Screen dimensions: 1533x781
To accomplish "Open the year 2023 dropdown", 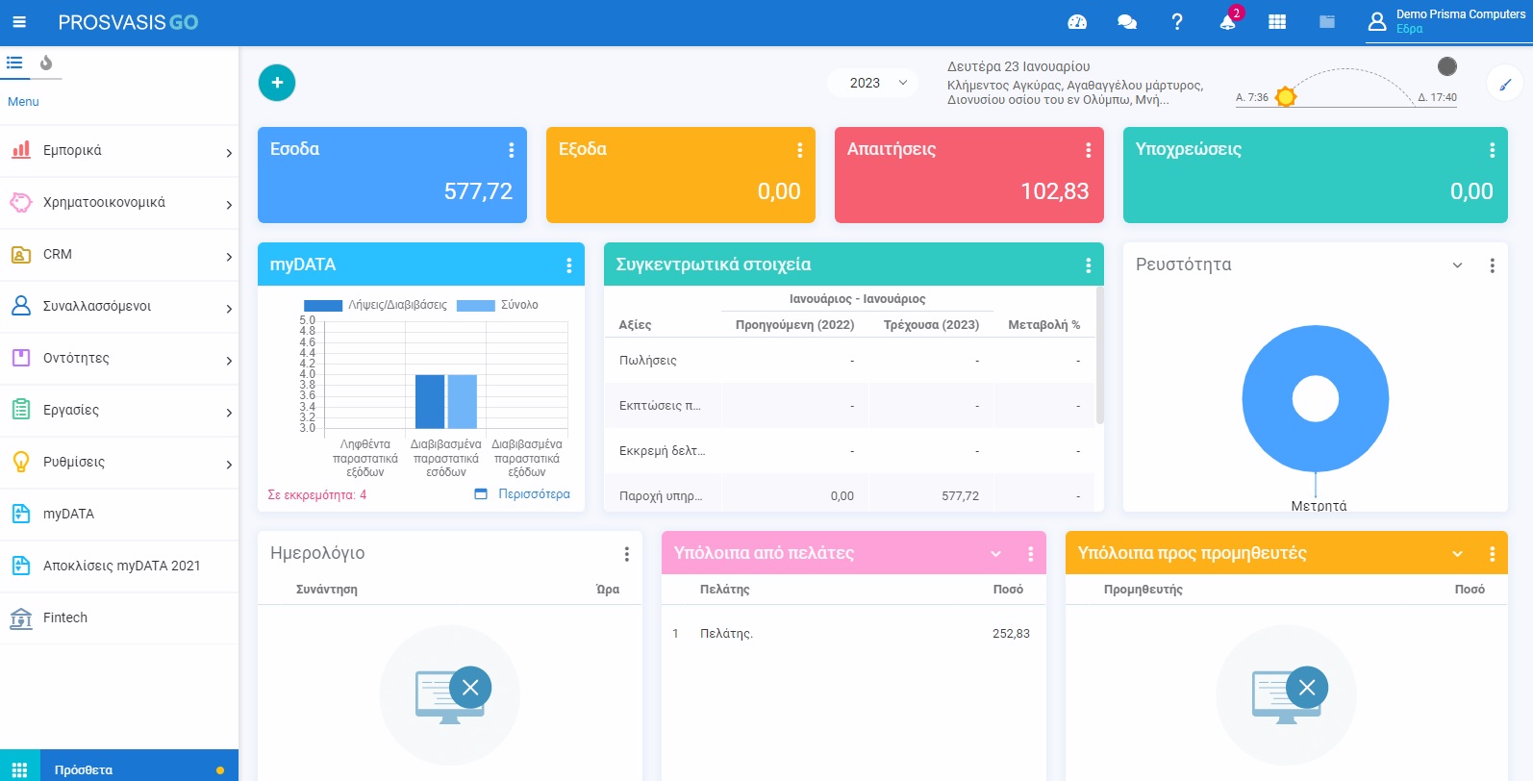I will [872, 83].
